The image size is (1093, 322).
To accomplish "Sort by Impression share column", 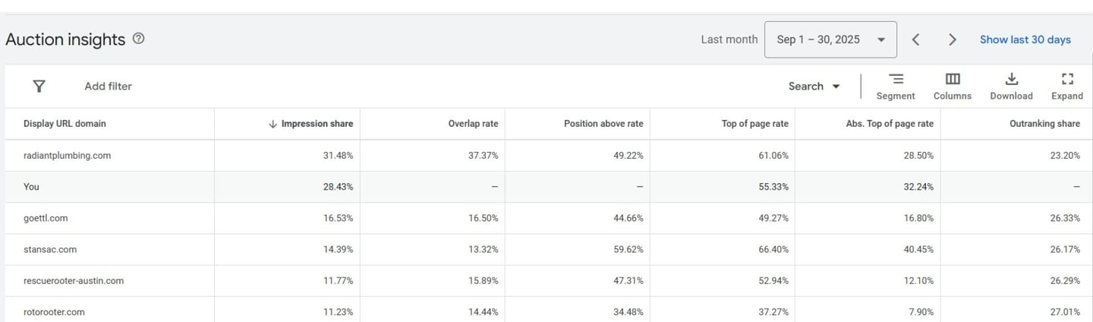I will tap(317, 124).
